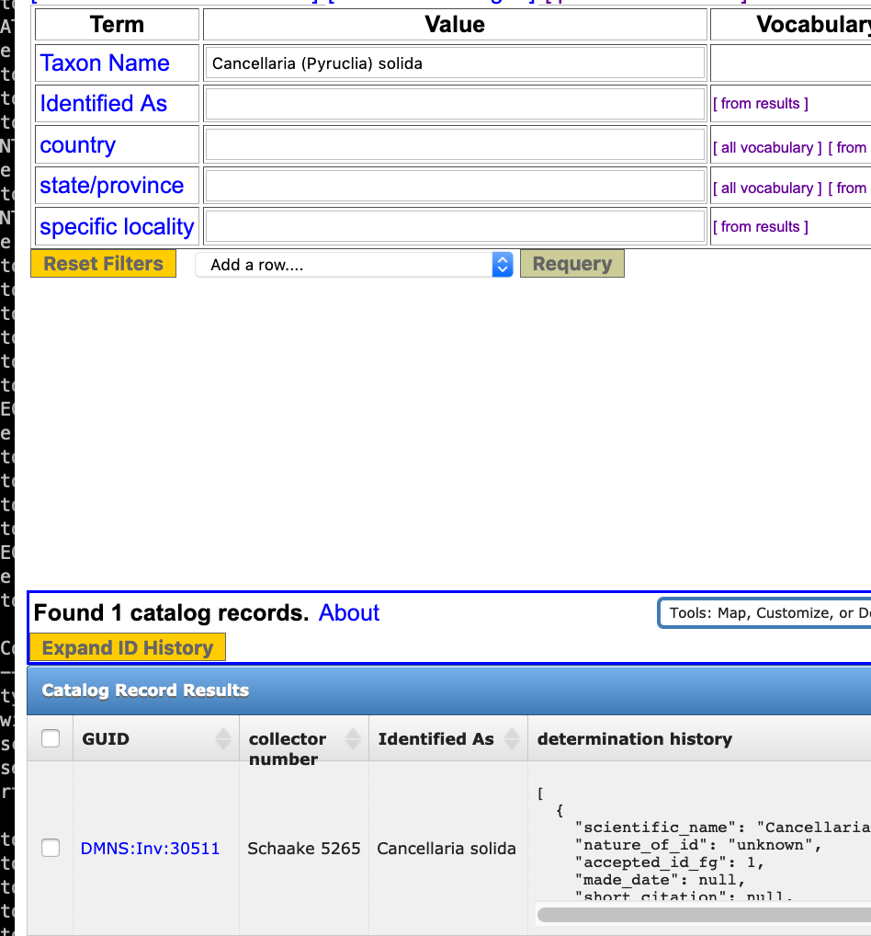
Task: Click the "made_date": null JSON line
Action: [661, 879]
